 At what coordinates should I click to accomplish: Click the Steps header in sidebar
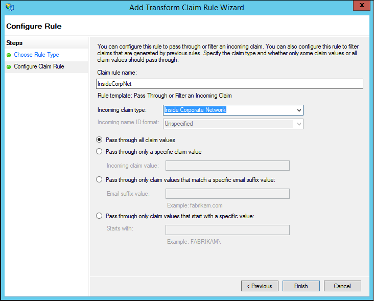(14, 43)
